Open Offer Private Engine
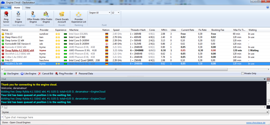Screen dimensions: 270x125 (x=33, y=17)
